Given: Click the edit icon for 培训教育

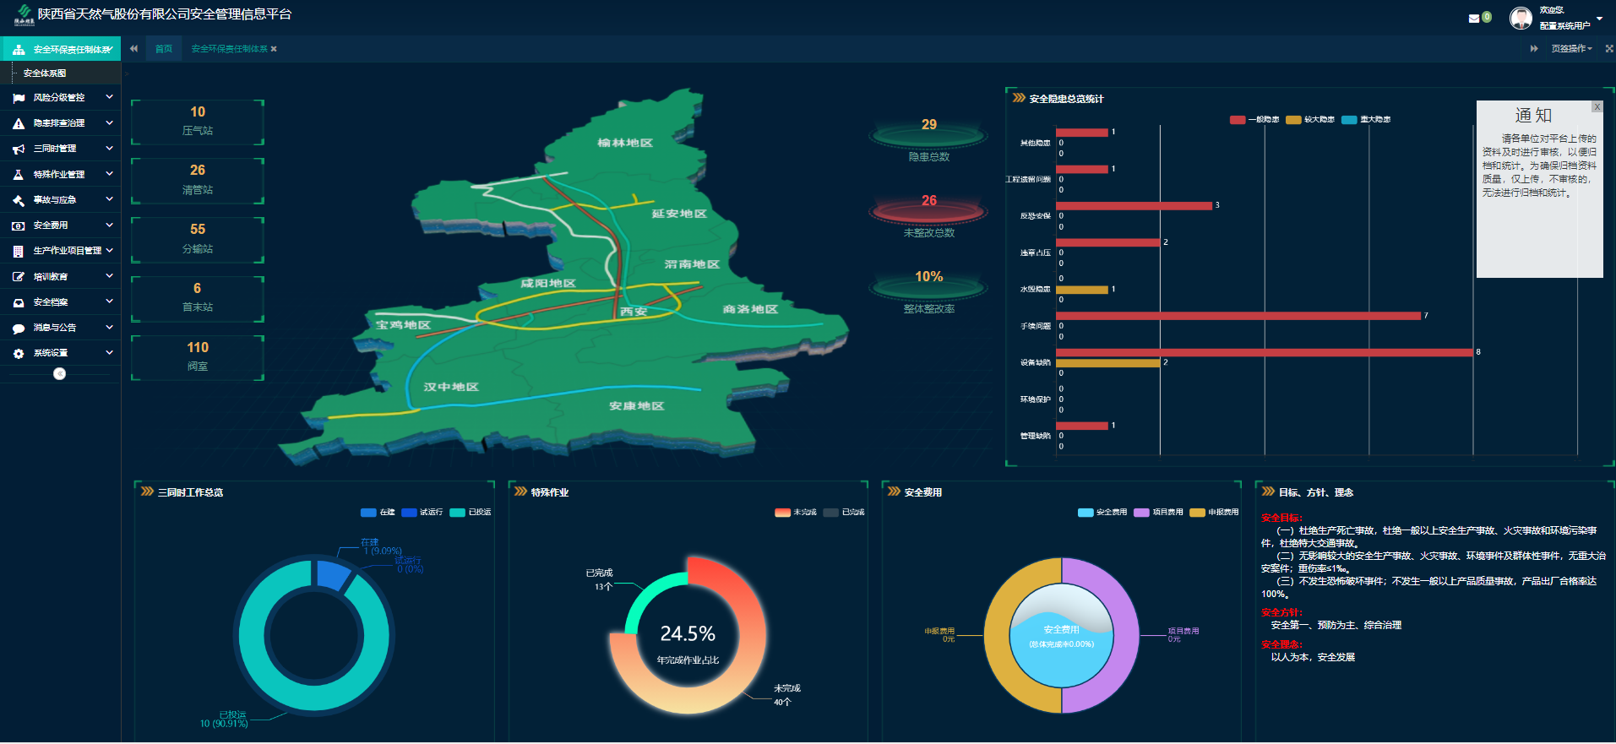Looking at the screenshot, I should click(x=19, y=277).
